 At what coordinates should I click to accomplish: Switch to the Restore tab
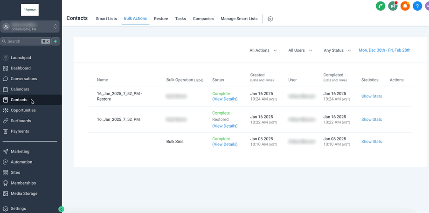click(x=161, y=19)
